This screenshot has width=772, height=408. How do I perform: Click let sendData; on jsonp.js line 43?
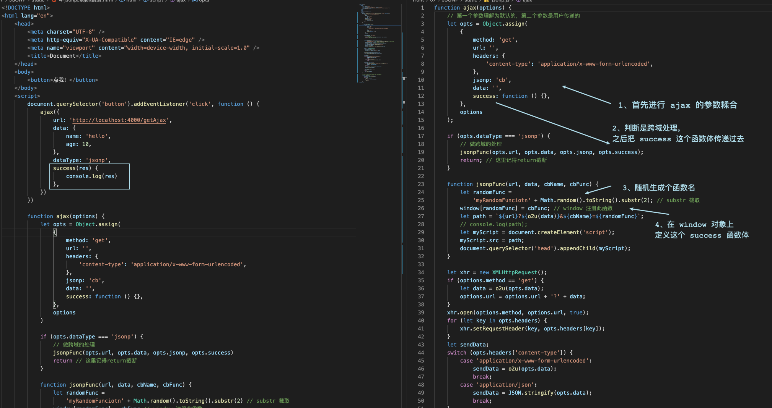click(x=468, y=345)
